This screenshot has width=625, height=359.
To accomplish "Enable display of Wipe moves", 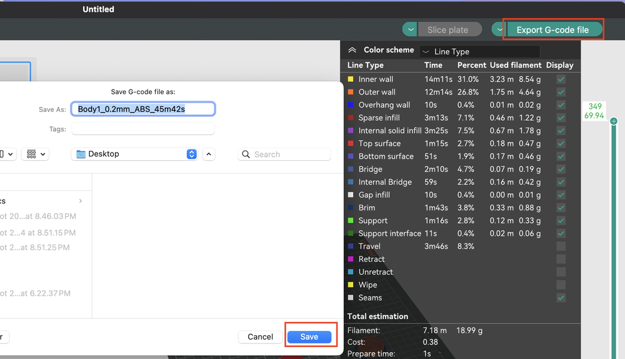I will click(x=561, y=285).
